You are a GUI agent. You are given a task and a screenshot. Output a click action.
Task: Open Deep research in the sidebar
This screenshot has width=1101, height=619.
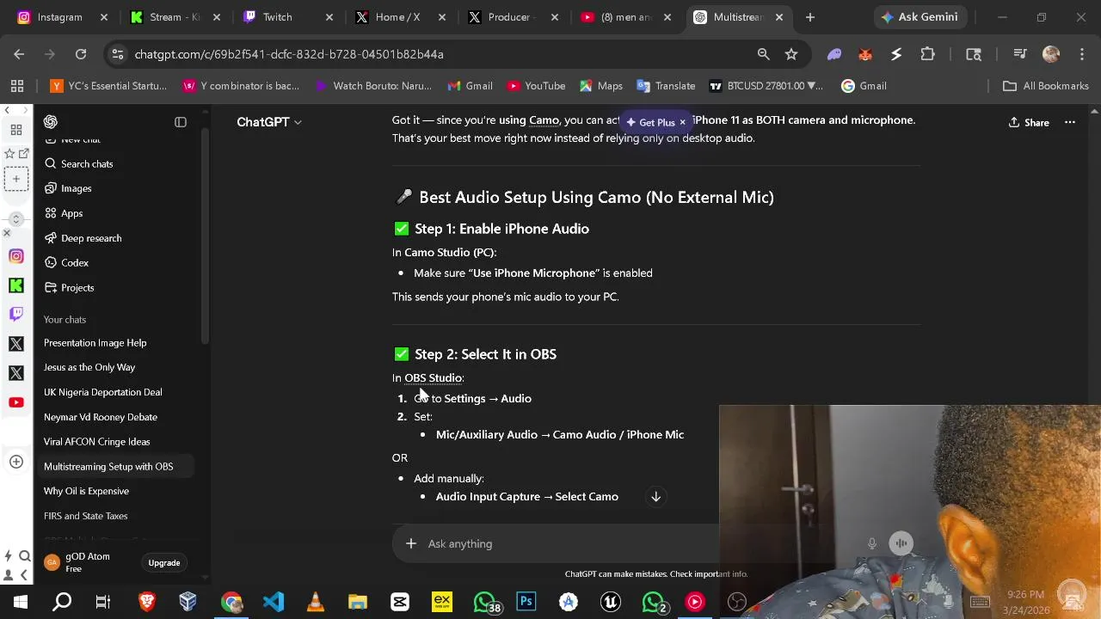pyautogui.click(x=119, y=238)
